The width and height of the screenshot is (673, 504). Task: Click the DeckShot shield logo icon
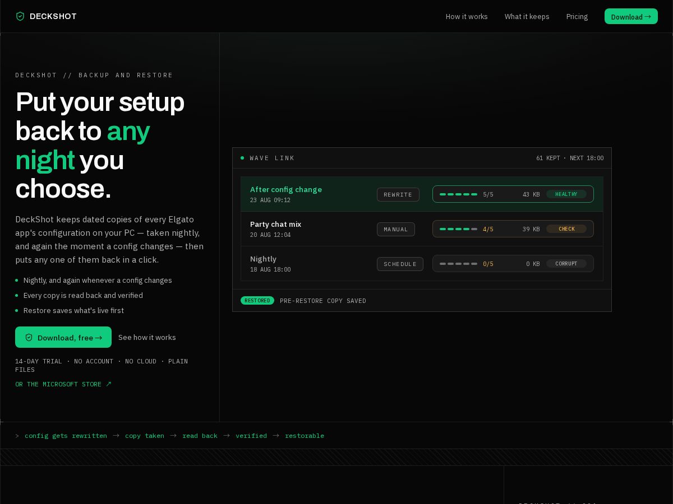pos(20,16)
